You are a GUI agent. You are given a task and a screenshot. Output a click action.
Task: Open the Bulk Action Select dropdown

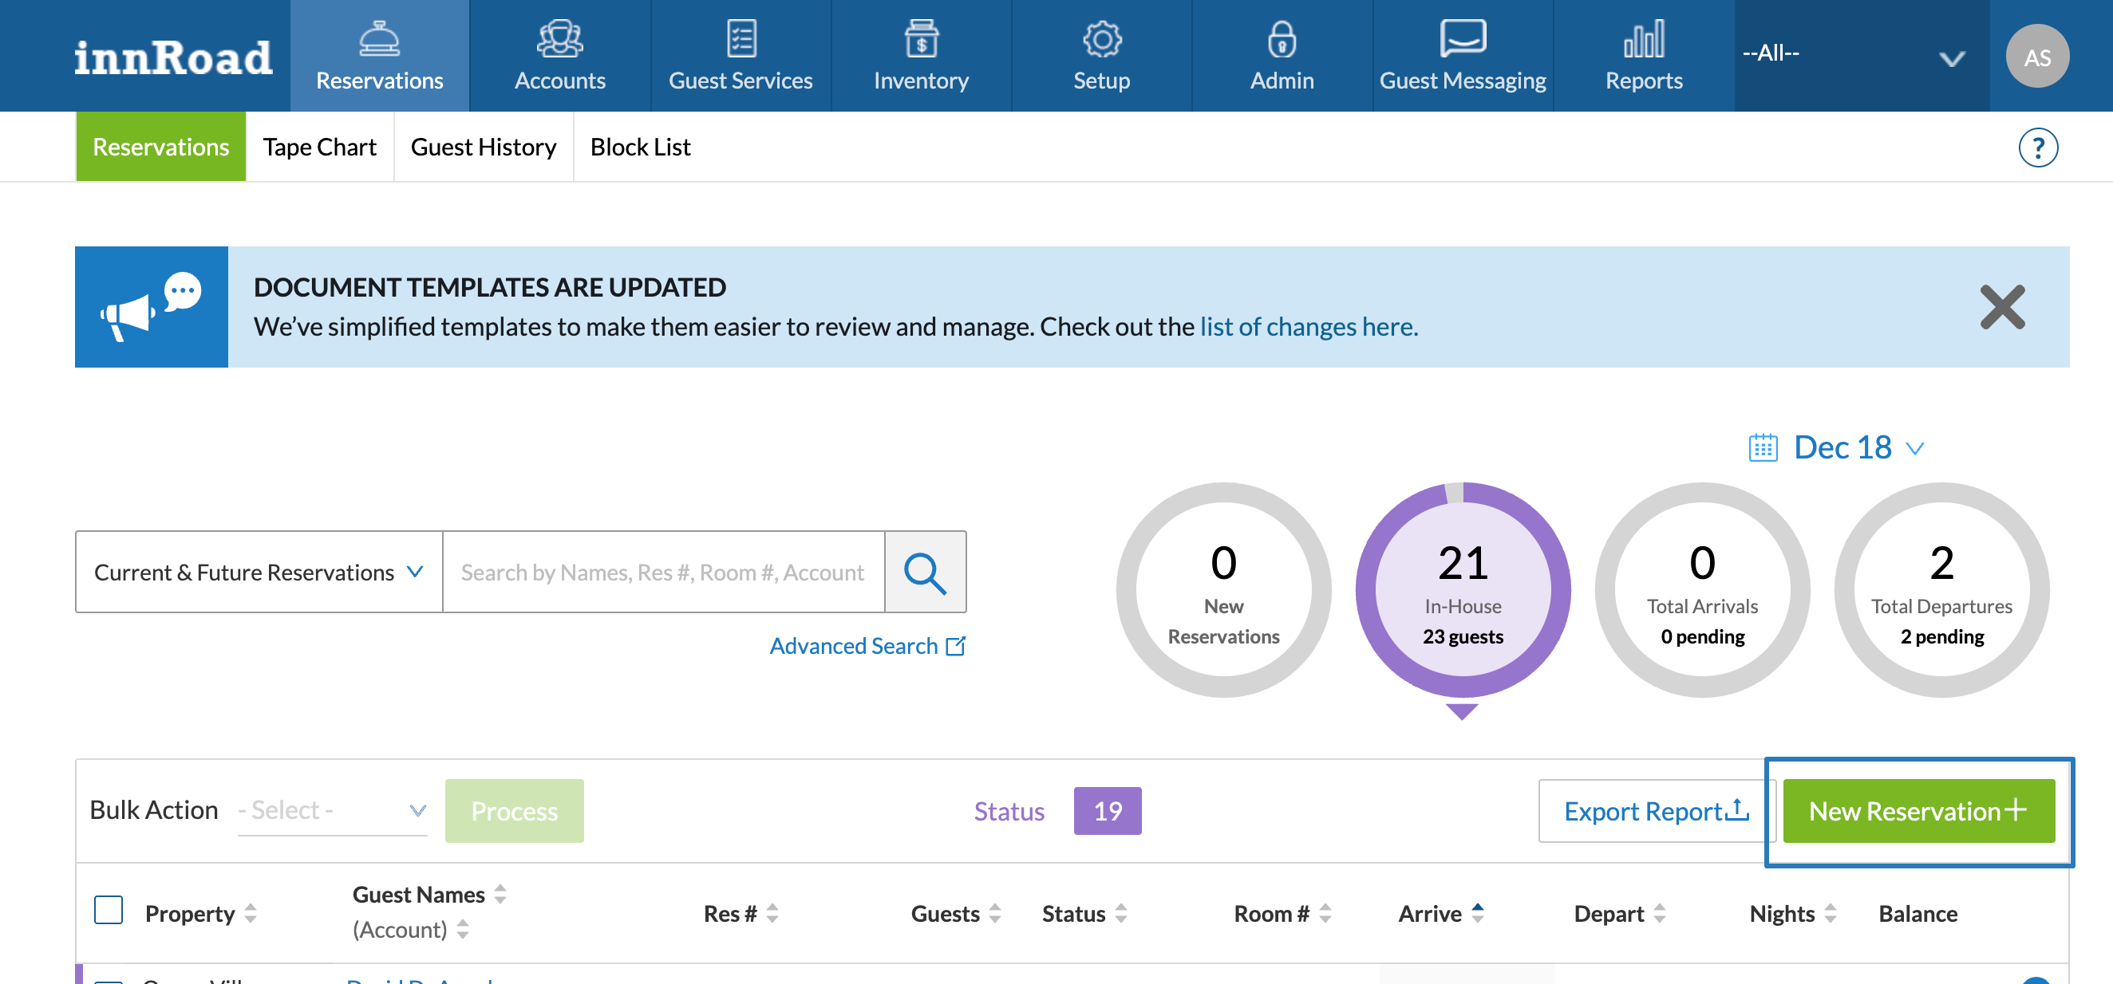pyautogui.click(x=331, y=810)
